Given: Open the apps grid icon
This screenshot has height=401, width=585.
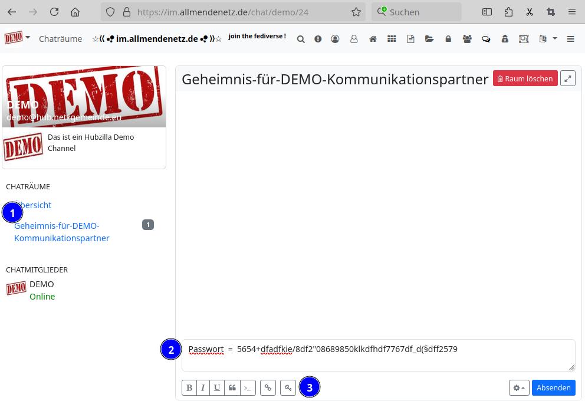Looking at the screenshot, I should click(392, 39).
